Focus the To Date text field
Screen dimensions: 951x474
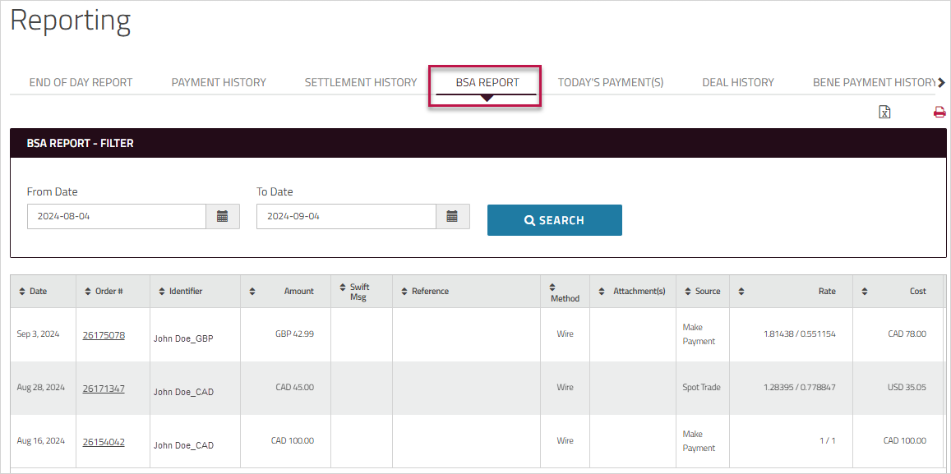[x=346, y=217]
